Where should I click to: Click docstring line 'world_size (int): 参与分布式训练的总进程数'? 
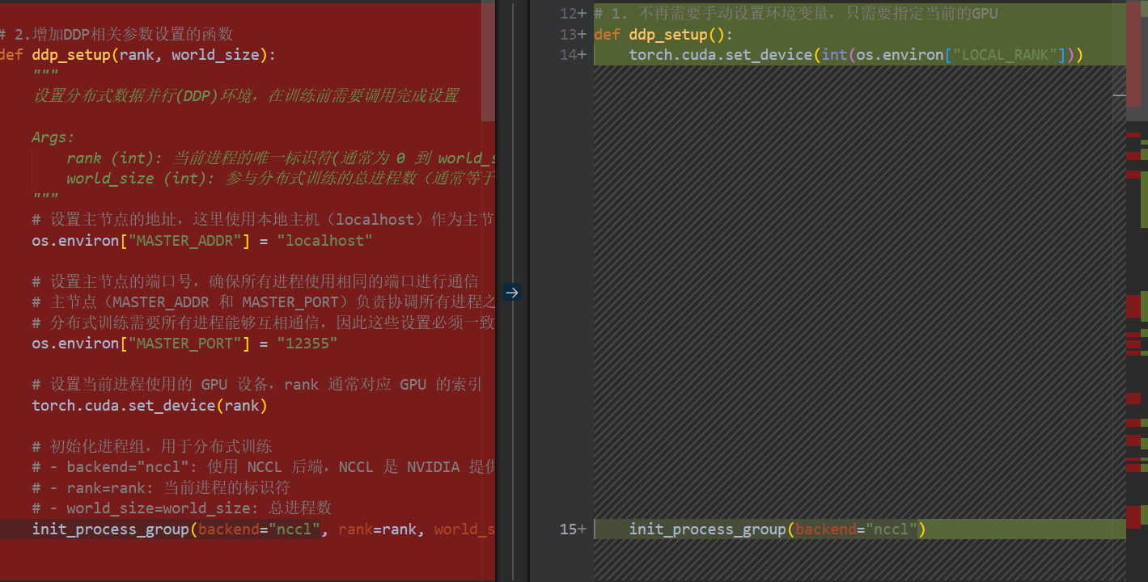(281, 179)
